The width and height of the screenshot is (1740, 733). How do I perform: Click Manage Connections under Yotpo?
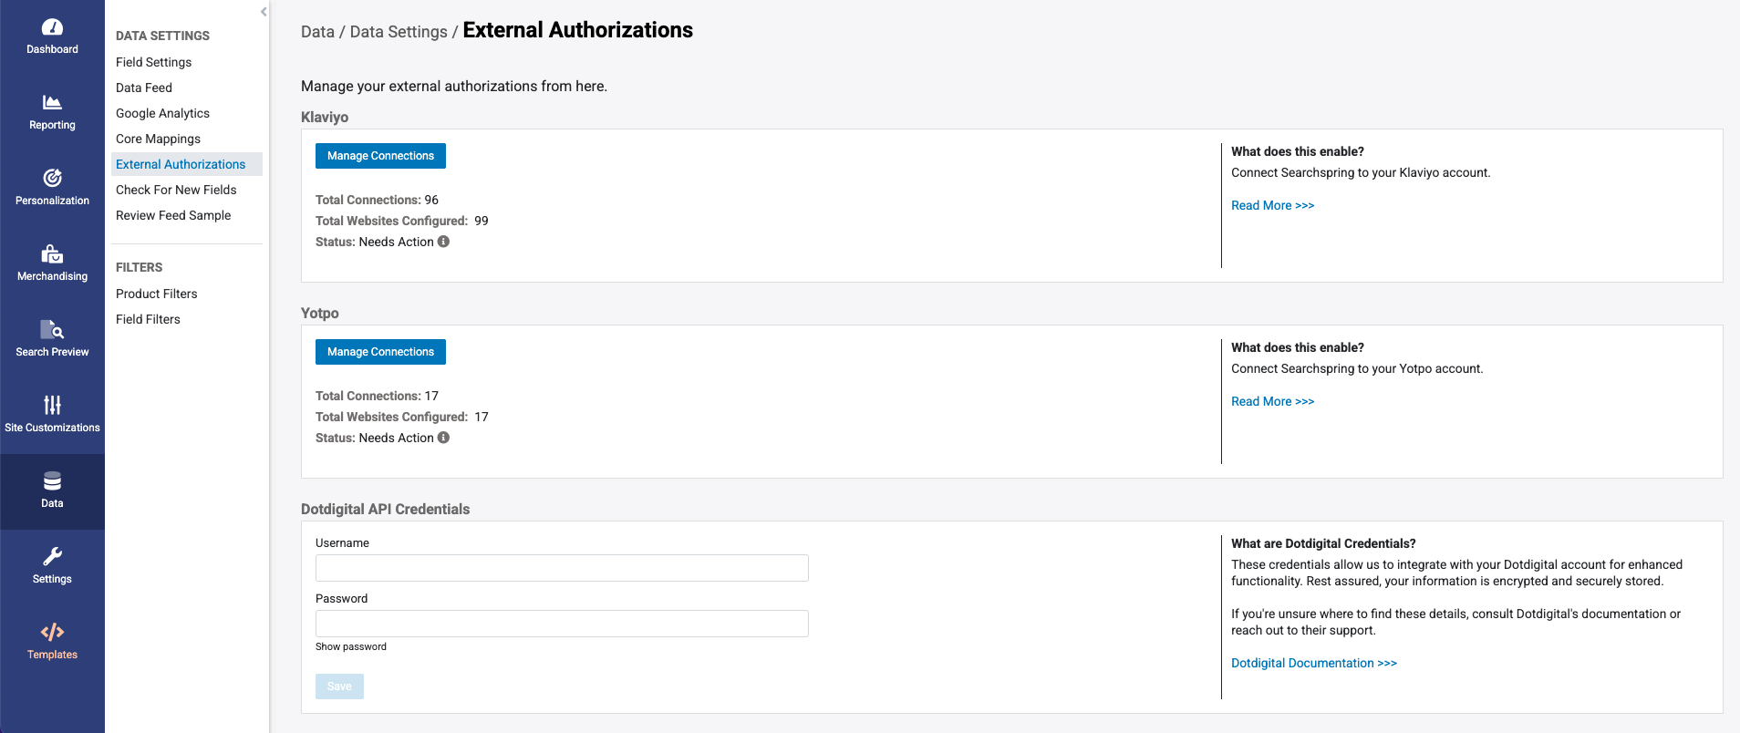(x=380, y=352)
